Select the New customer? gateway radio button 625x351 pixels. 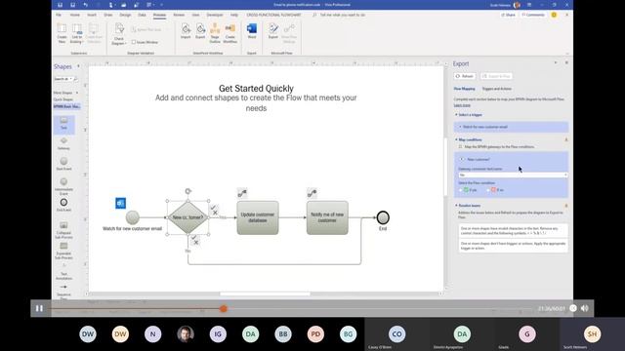coord(462,159)
